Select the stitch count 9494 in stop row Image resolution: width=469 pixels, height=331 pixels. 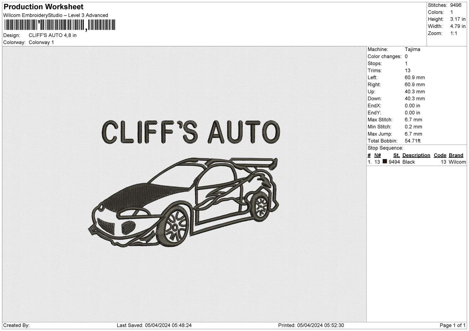point(394,162)
